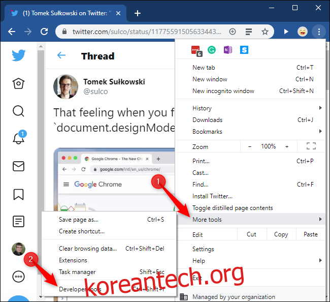Viewport: 330px width, 302px height.
Task: Click Paste in Edit row
Action: click(x=310, y=234)
